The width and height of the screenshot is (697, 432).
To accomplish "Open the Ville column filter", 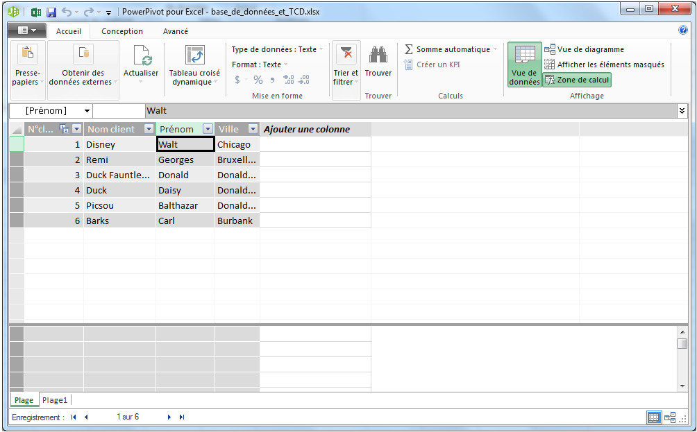I will (253, 129).
